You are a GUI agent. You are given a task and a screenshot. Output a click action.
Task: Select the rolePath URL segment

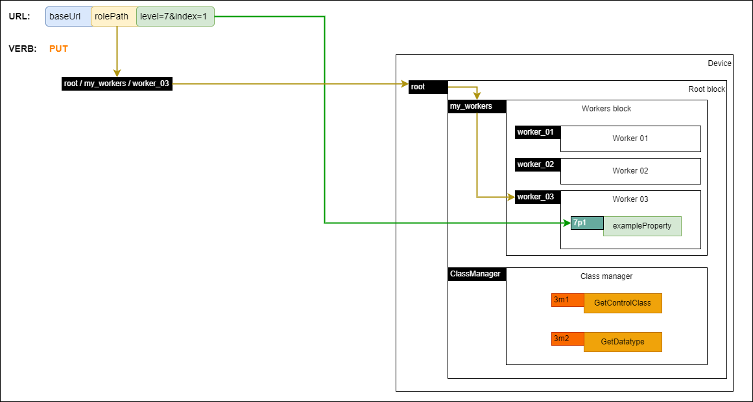(x=113, y=17)
